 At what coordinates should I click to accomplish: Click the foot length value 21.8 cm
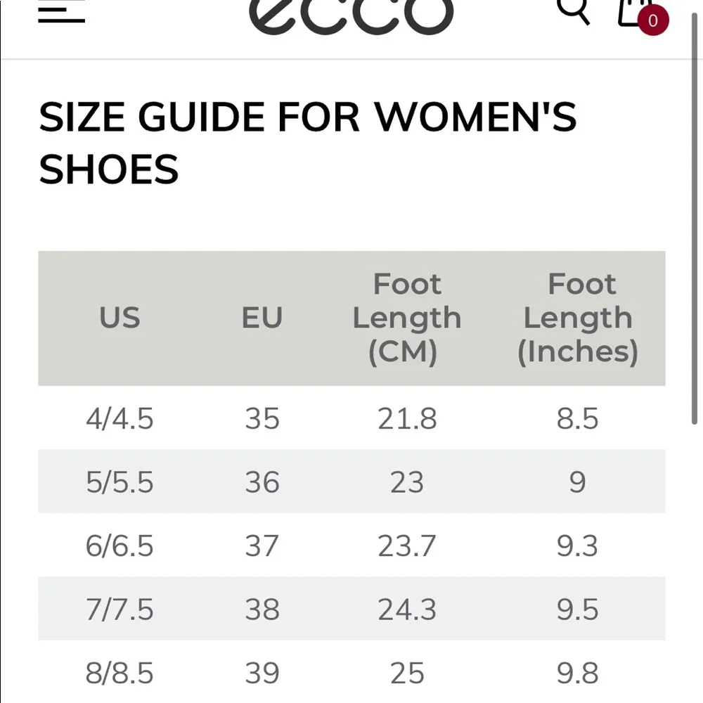(x=406, y=418)
